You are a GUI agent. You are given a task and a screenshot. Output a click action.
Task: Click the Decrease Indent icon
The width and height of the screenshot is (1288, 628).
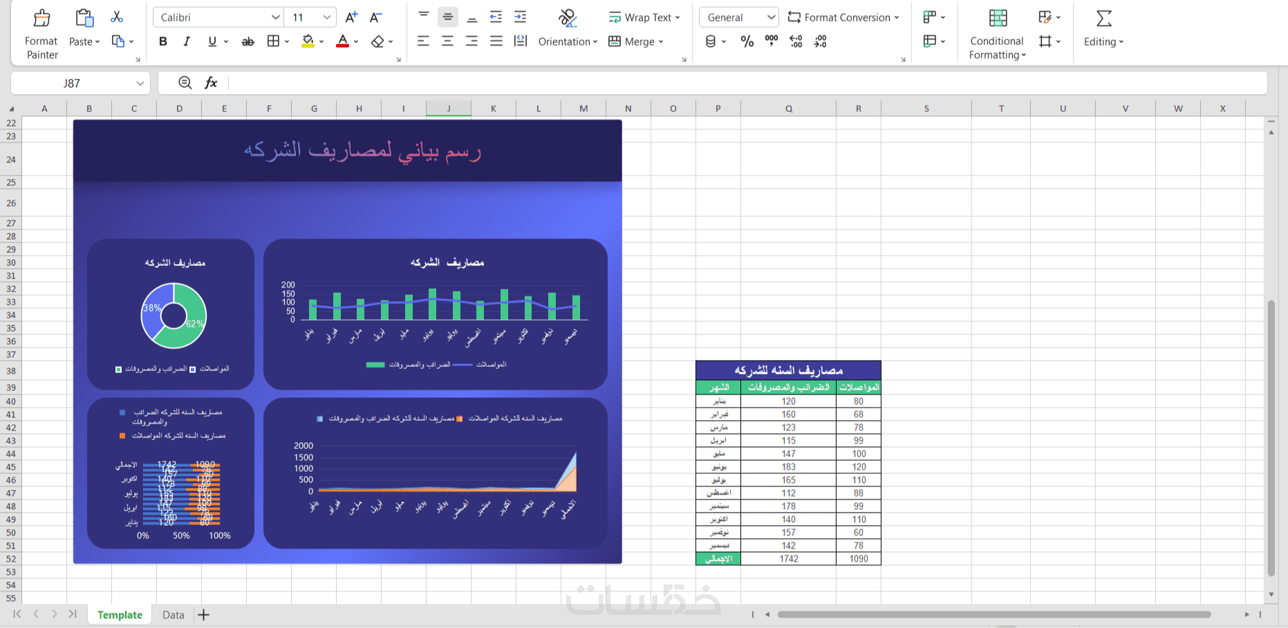tap(496, 17)
